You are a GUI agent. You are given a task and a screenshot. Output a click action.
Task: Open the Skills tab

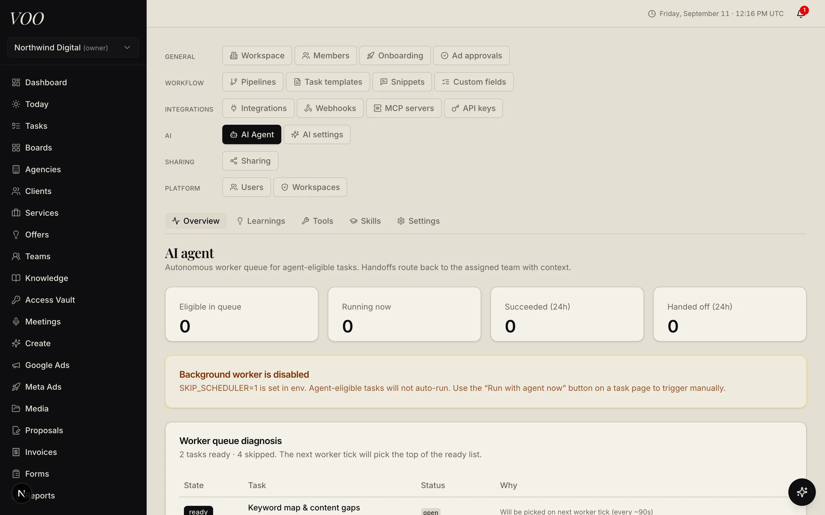pos(365,221)
